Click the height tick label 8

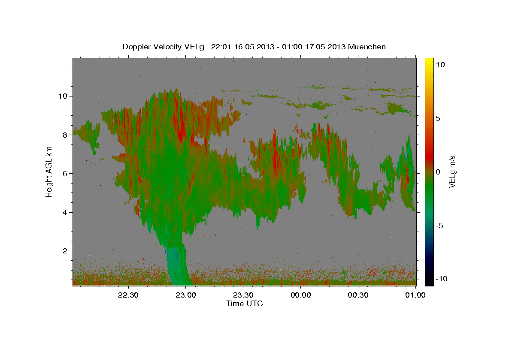tap(65, 135)
